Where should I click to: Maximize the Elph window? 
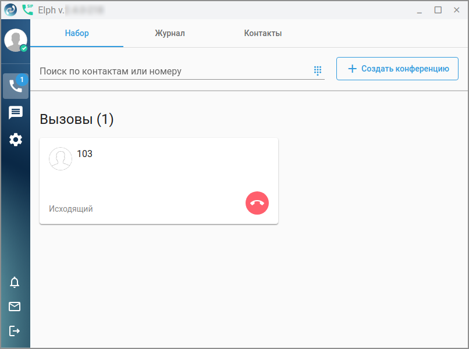(438, 10)
